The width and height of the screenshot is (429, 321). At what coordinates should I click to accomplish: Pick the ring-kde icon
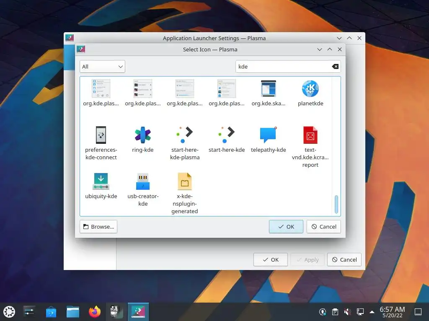pyautogui.click(x=143, y=135)
